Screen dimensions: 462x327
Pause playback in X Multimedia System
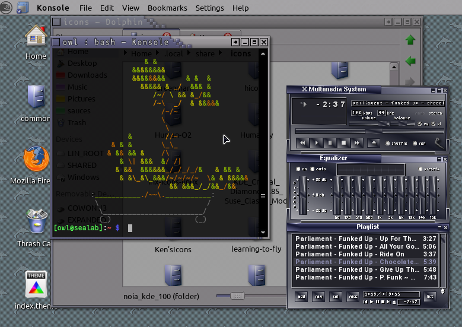[x=330, y=143]
